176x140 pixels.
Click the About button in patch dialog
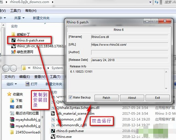pyautogui.click(x=132, y=98)
